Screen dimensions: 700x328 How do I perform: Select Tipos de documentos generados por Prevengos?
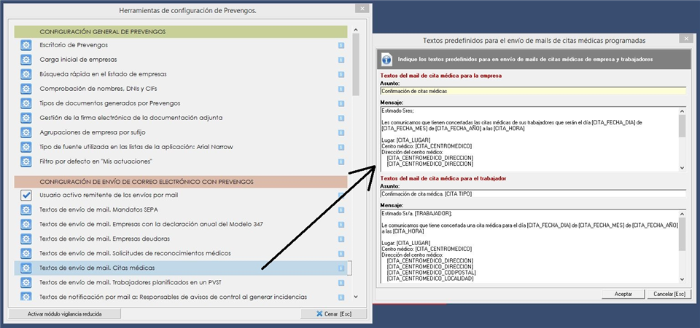pyautogui.click(x=110, y=103)
